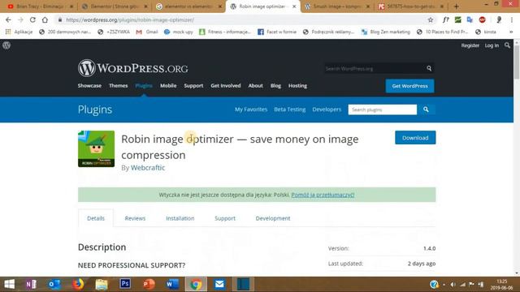The image size is (520, 292).
Task: Open File Explorer from the taskbar
Action: 102,284
